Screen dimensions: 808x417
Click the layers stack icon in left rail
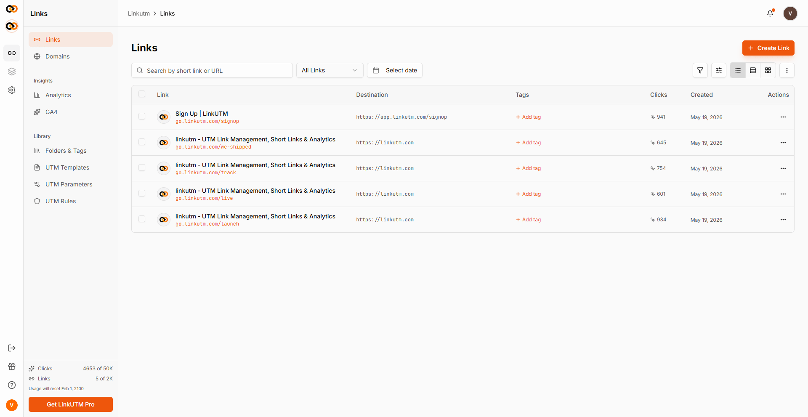12,72
